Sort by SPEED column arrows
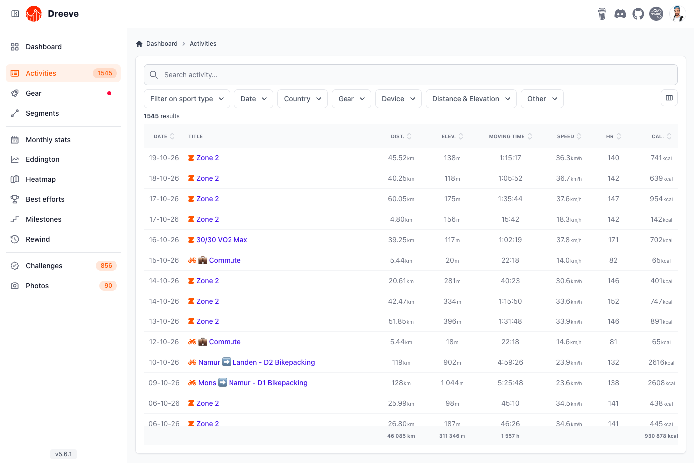Image resolution: width=694 pixels, height=463 pixels. 579,136
